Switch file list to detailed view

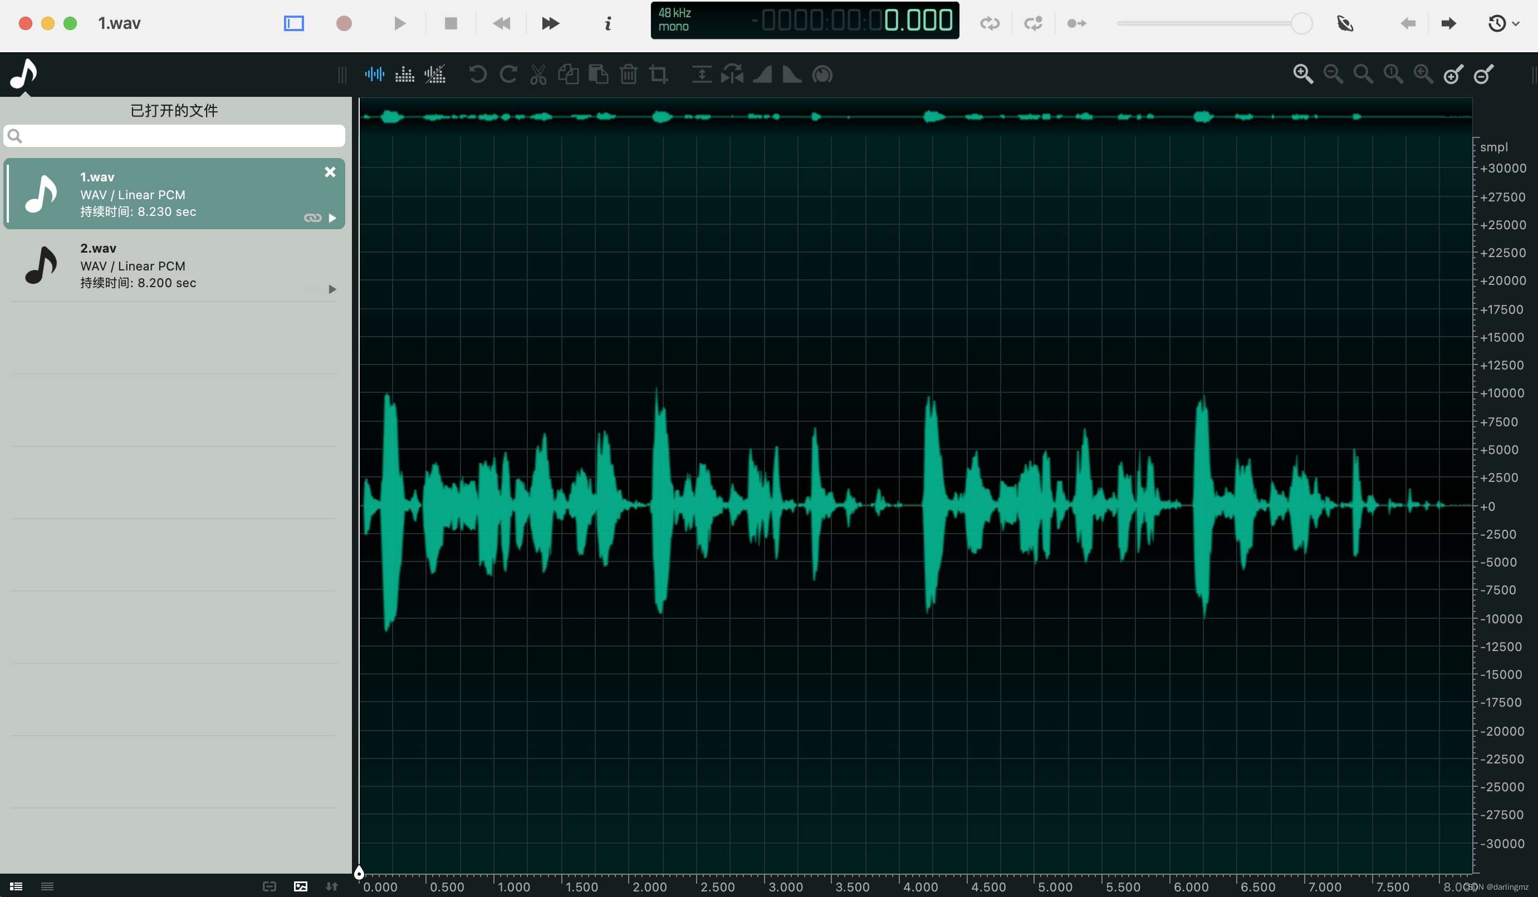point(17,886)
